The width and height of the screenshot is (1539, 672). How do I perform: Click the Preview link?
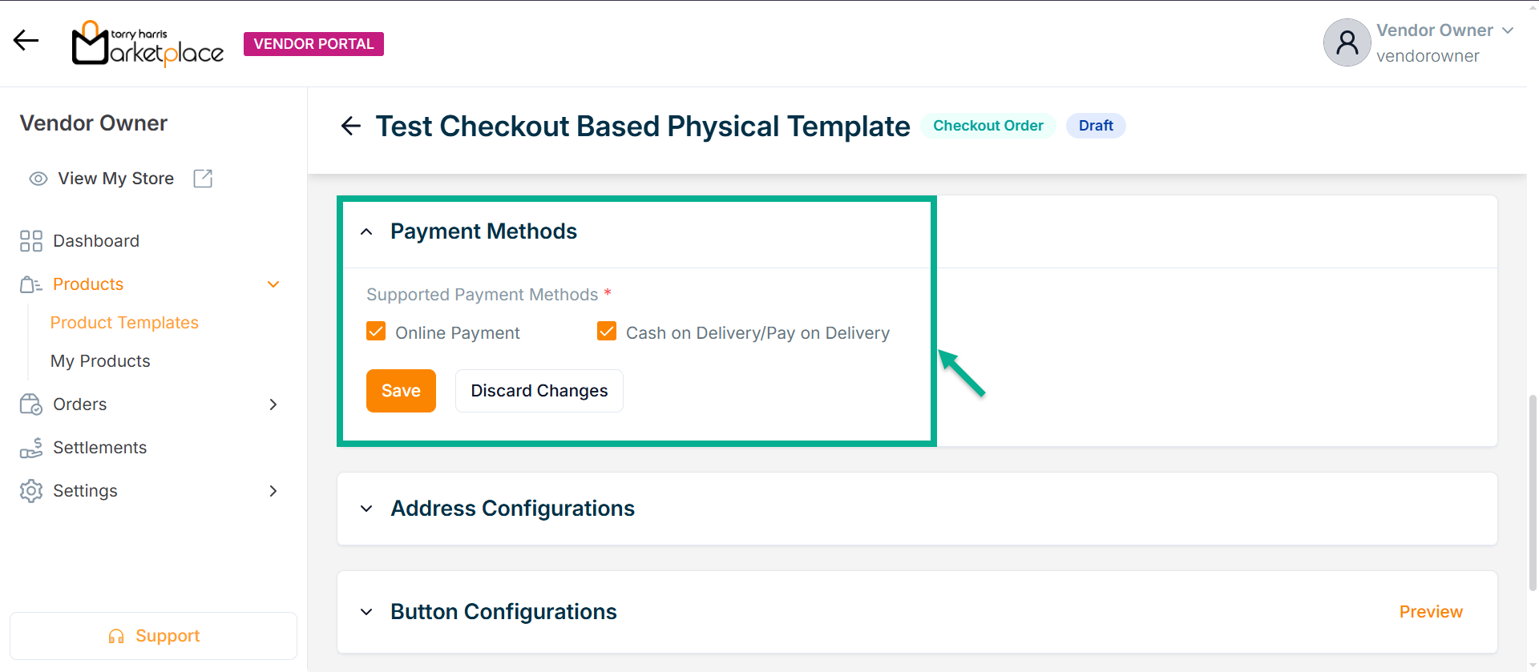tap(1431, 612)
